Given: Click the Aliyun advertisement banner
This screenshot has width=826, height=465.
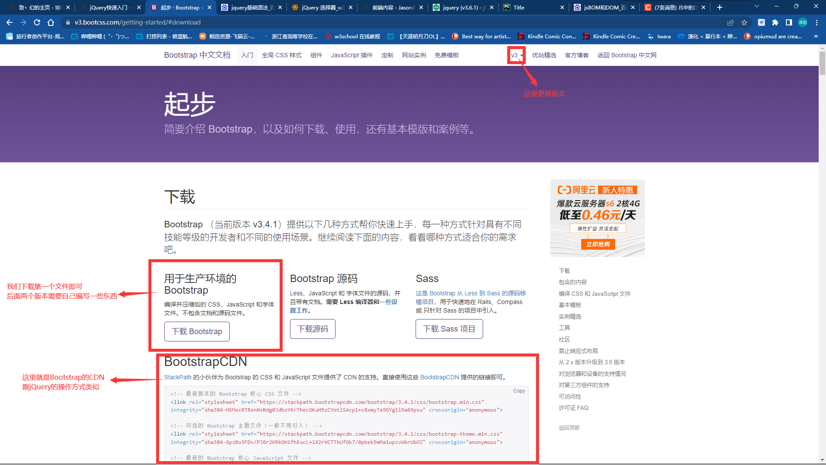Looking at the screenshot, I should [597, 218].
